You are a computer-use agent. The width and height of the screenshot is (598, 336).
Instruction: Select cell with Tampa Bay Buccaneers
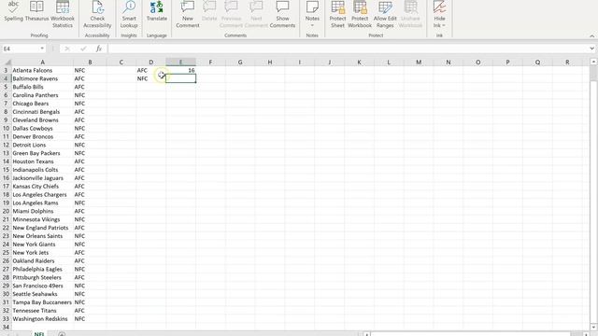(x=42, y=302)
